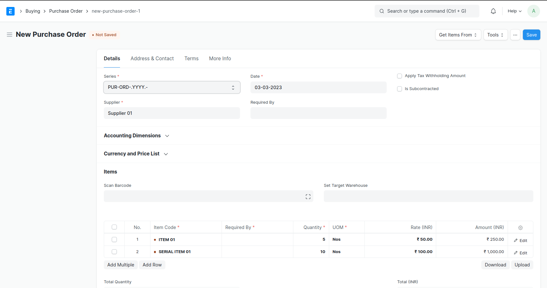Open the More Info tab
547x288 pixels.
point(220,58)
